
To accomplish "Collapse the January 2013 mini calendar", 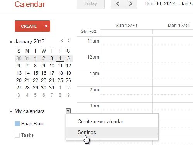I will [11, 42].
